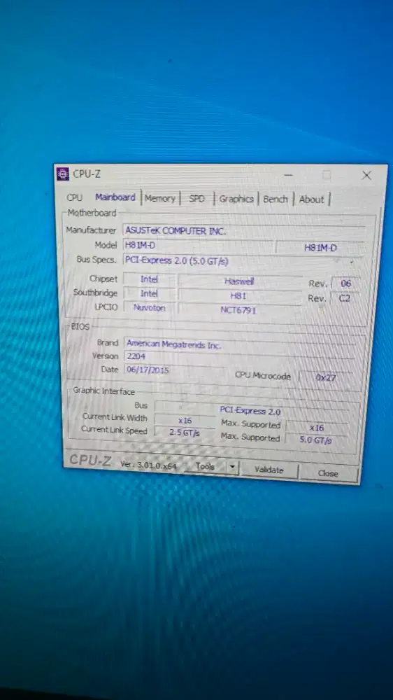Click the left H81M-D model field
Viewport: 393px width, 700px height.
[x=198, y=245]
